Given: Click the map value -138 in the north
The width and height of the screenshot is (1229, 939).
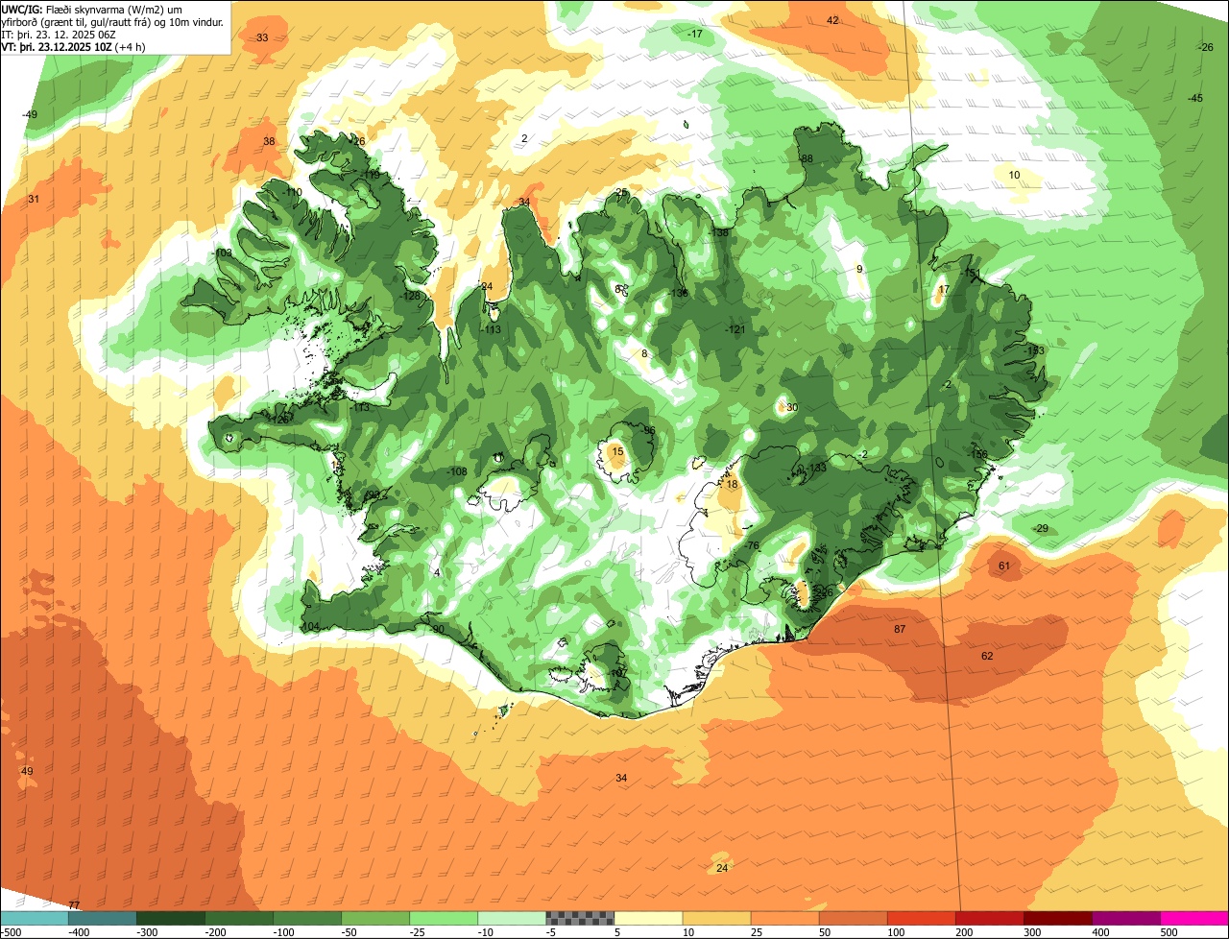Looking at the screenshot, I should 719,232.
